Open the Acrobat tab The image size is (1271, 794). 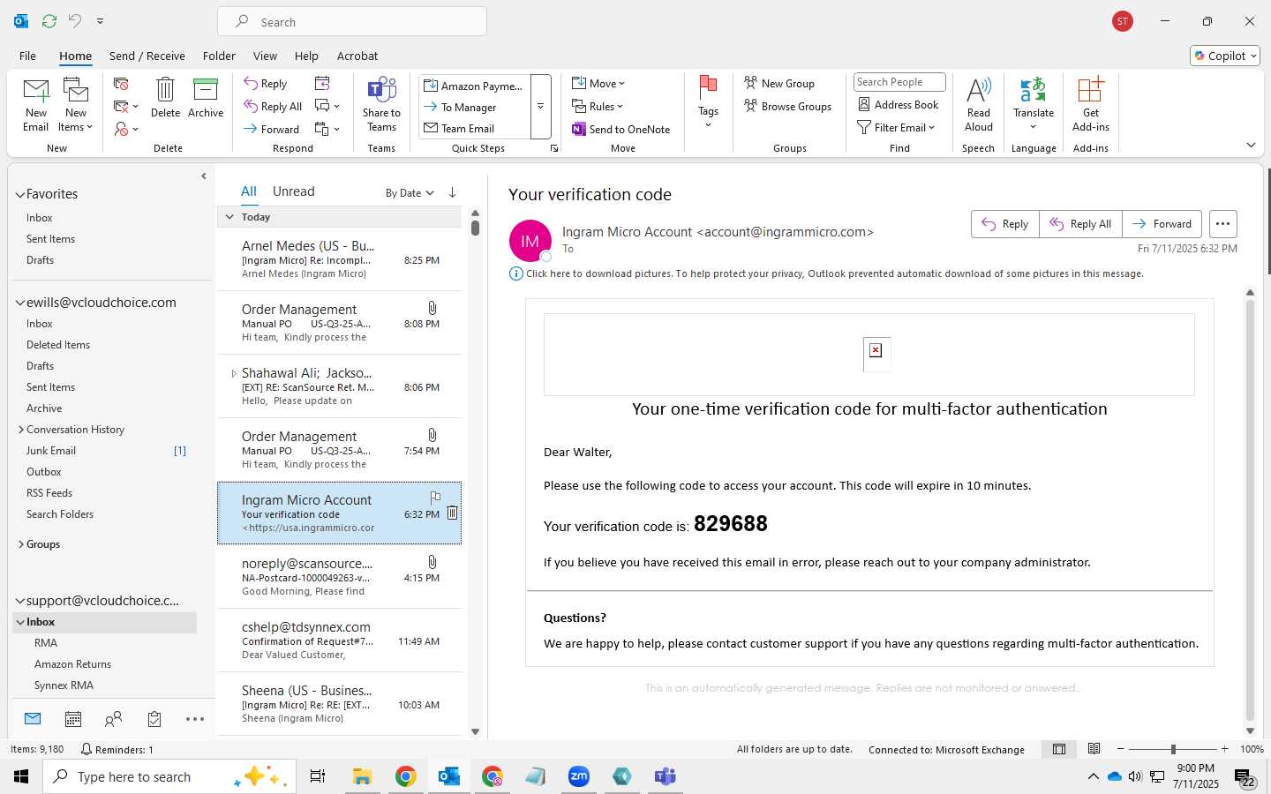[357, 56]
